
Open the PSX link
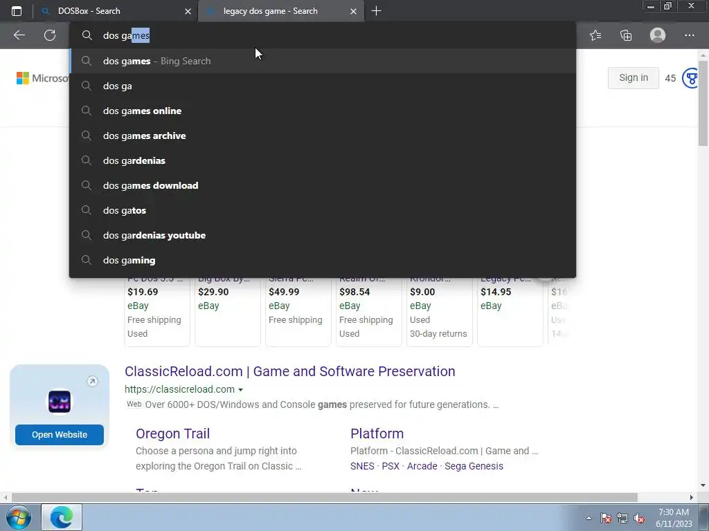click(391, 466)
